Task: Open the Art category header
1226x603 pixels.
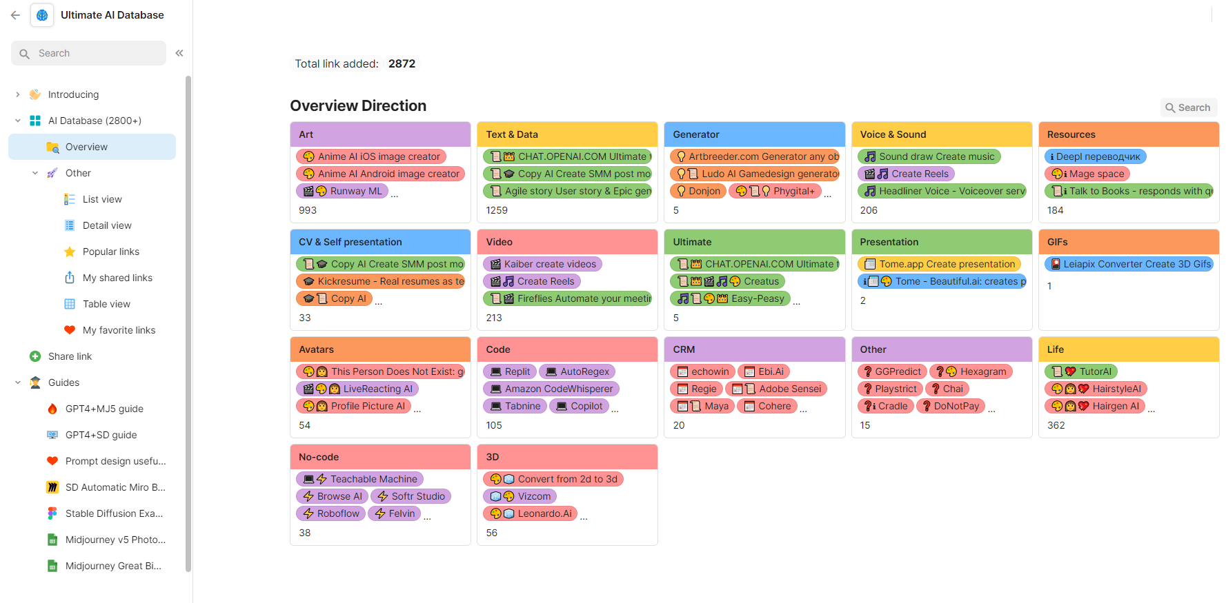Action: point(380,134)
